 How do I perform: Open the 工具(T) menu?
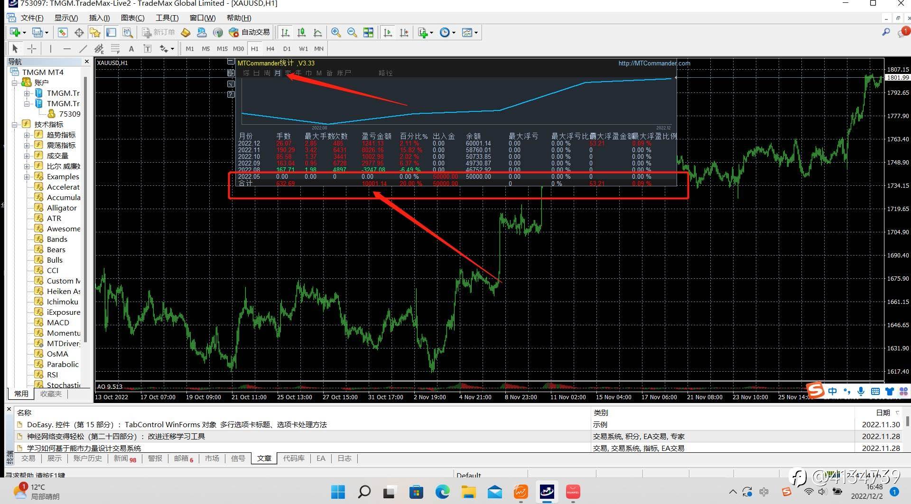click(x=167, y=18)
